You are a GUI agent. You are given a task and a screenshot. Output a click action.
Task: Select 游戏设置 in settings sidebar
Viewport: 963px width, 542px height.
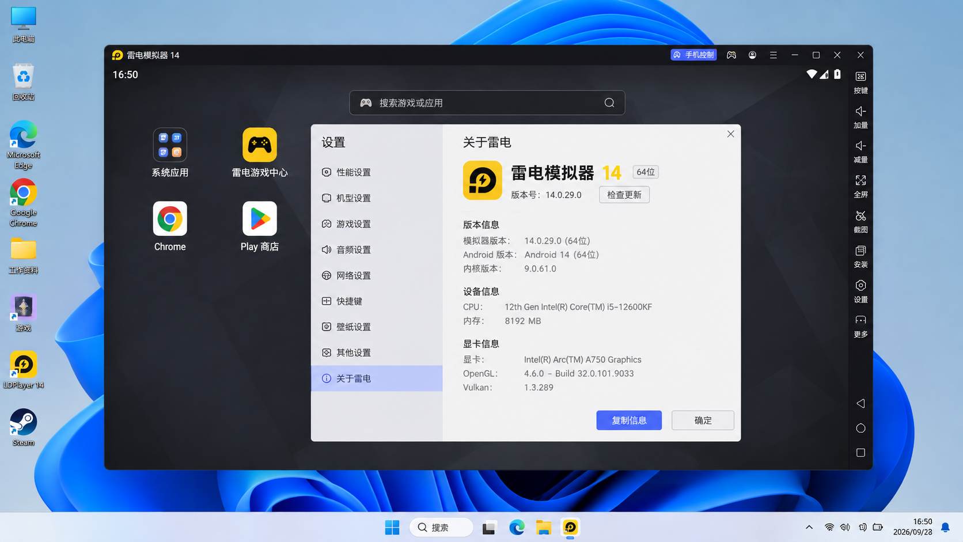(x=377, y=223)
